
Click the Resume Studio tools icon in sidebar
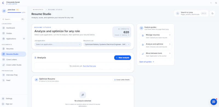4,54
